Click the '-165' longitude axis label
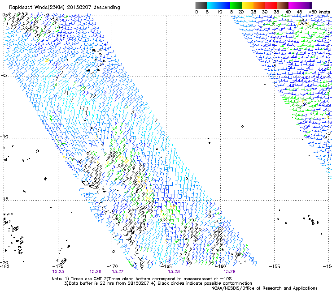The image size is (332, 291). (x=166, y=266)
